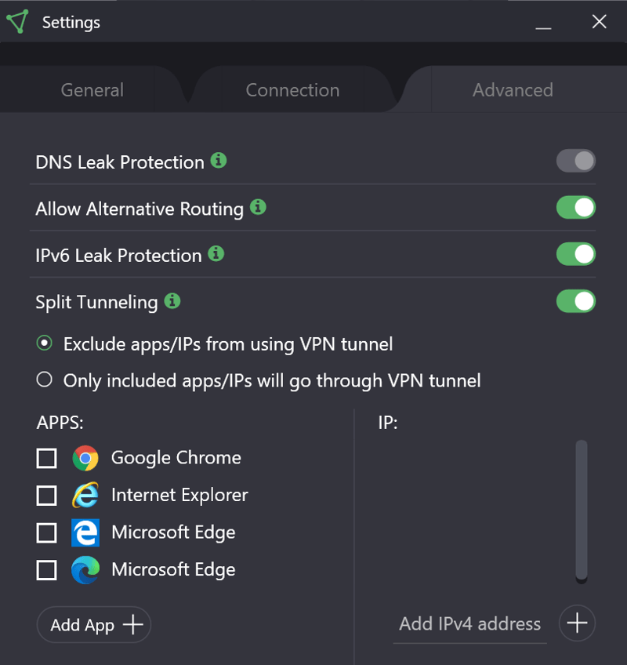Turn off the Allow Alternative Routing toggle
The height and width of the screenshot is (665, 627).
576,208
